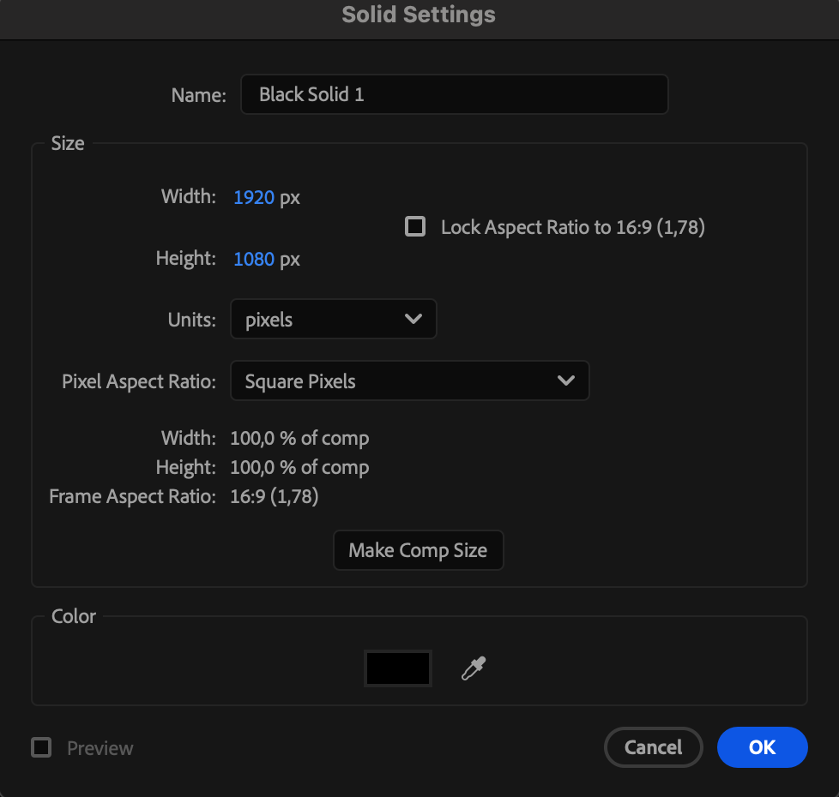
Task: Toggle the Preview checkbox
Action: click(41, 747)
